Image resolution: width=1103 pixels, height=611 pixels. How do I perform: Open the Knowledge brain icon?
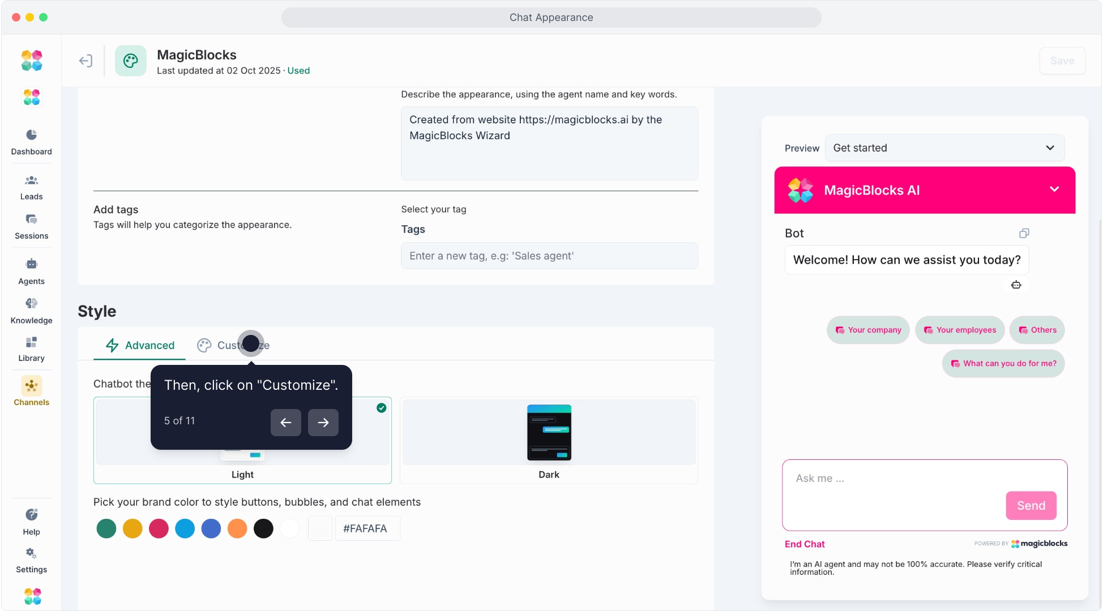tap(31, 304)
